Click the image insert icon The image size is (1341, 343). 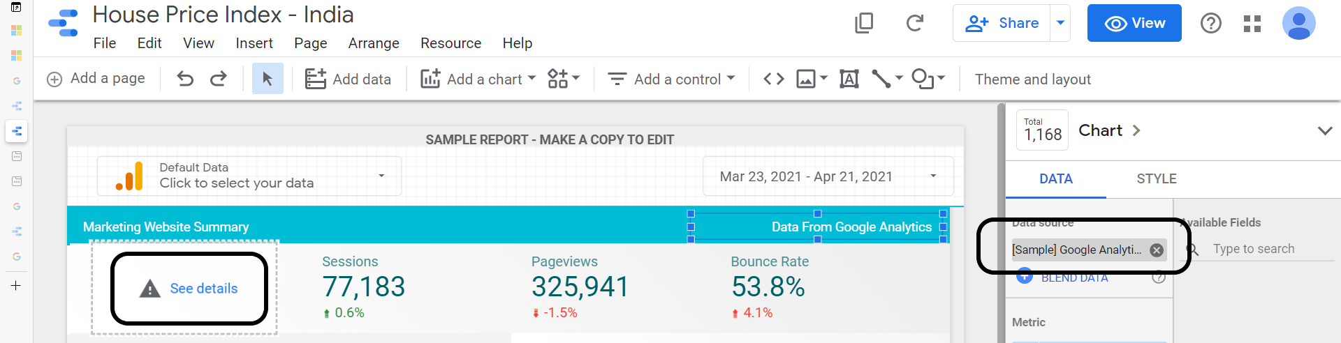click(x=806, y=79)
